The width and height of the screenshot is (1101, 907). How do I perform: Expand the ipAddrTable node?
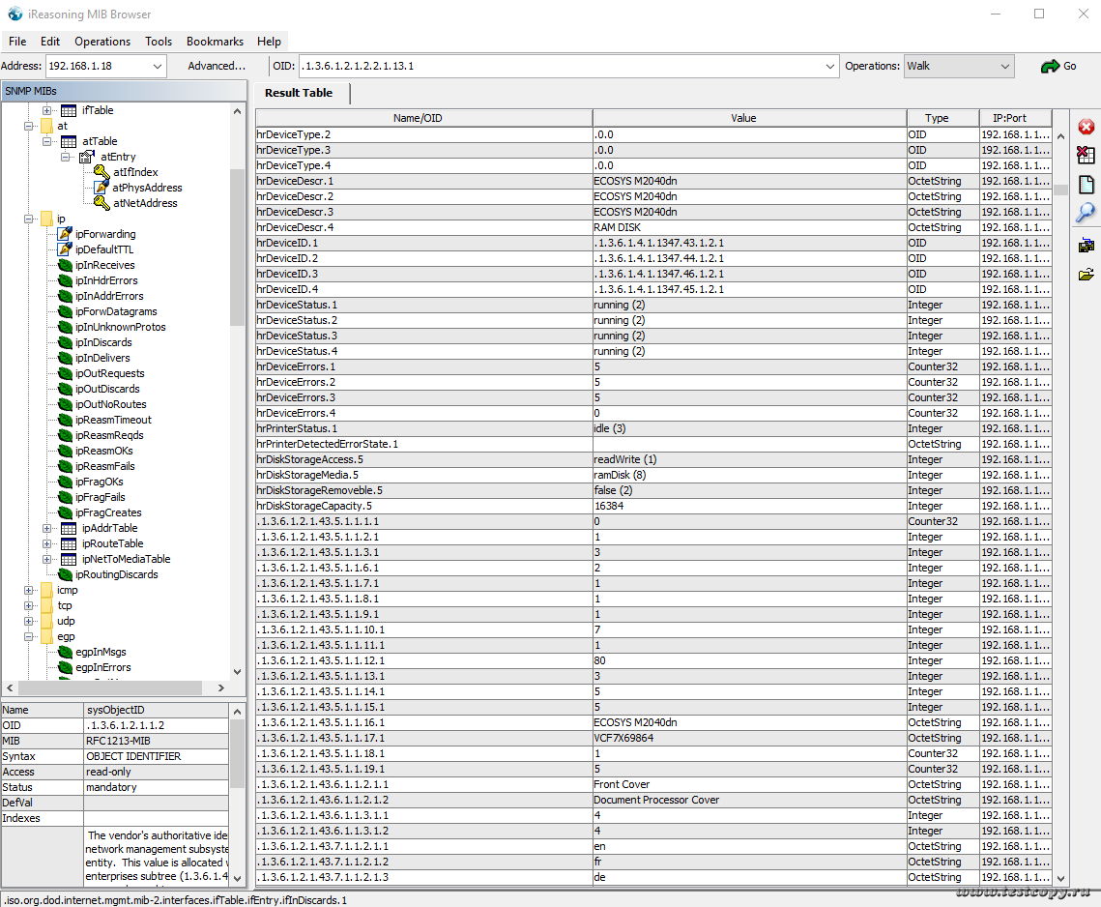coord(46,528)
